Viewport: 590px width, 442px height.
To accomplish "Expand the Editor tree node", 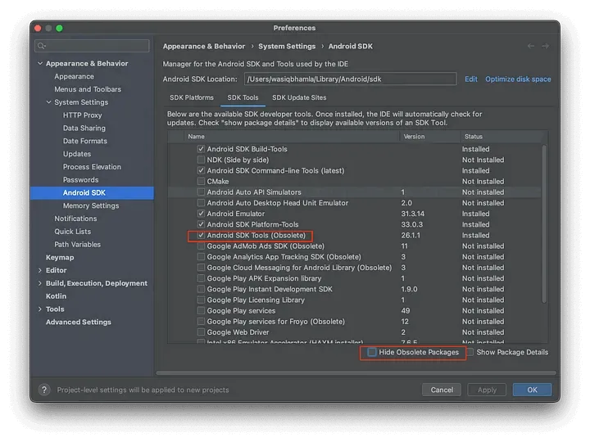I will (x=40, y=270).
